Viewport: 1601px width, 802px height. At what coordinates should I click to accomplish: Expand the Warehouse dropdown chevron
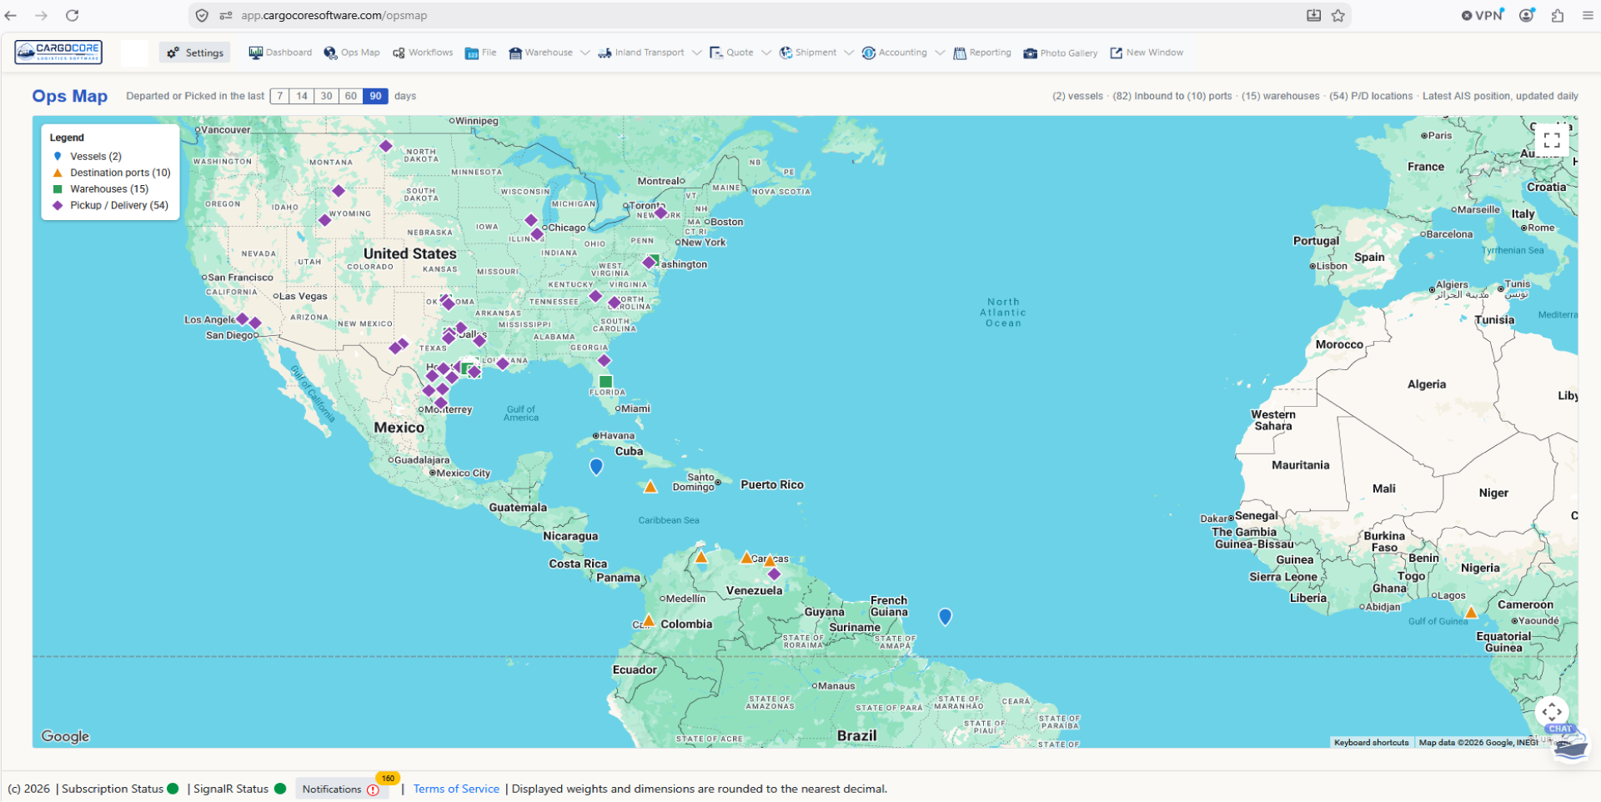pyautogui.click(x=585, y=53)
